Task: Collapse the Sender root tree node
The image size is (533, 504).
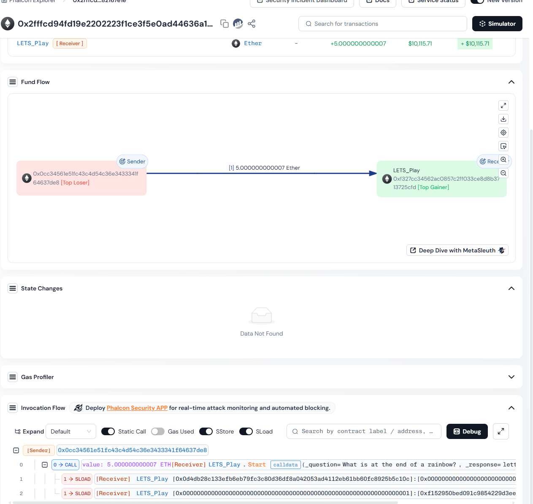Action: coord(16,450)
